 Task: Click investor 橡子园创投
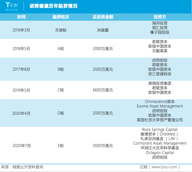click(160, 32)
